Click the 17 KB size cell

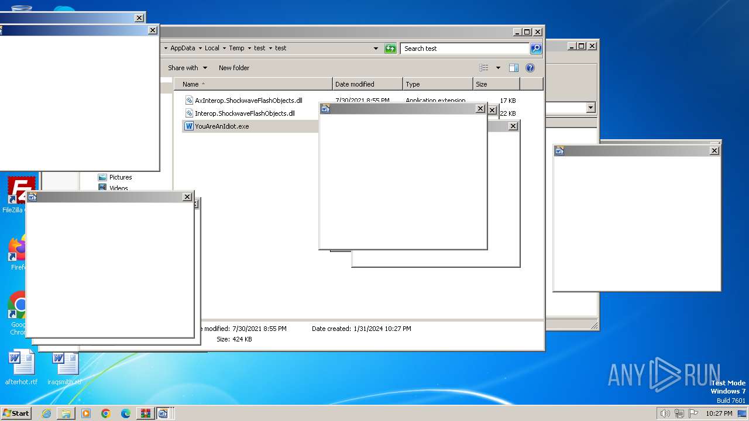pyautogui.click(x=507, y=101)
